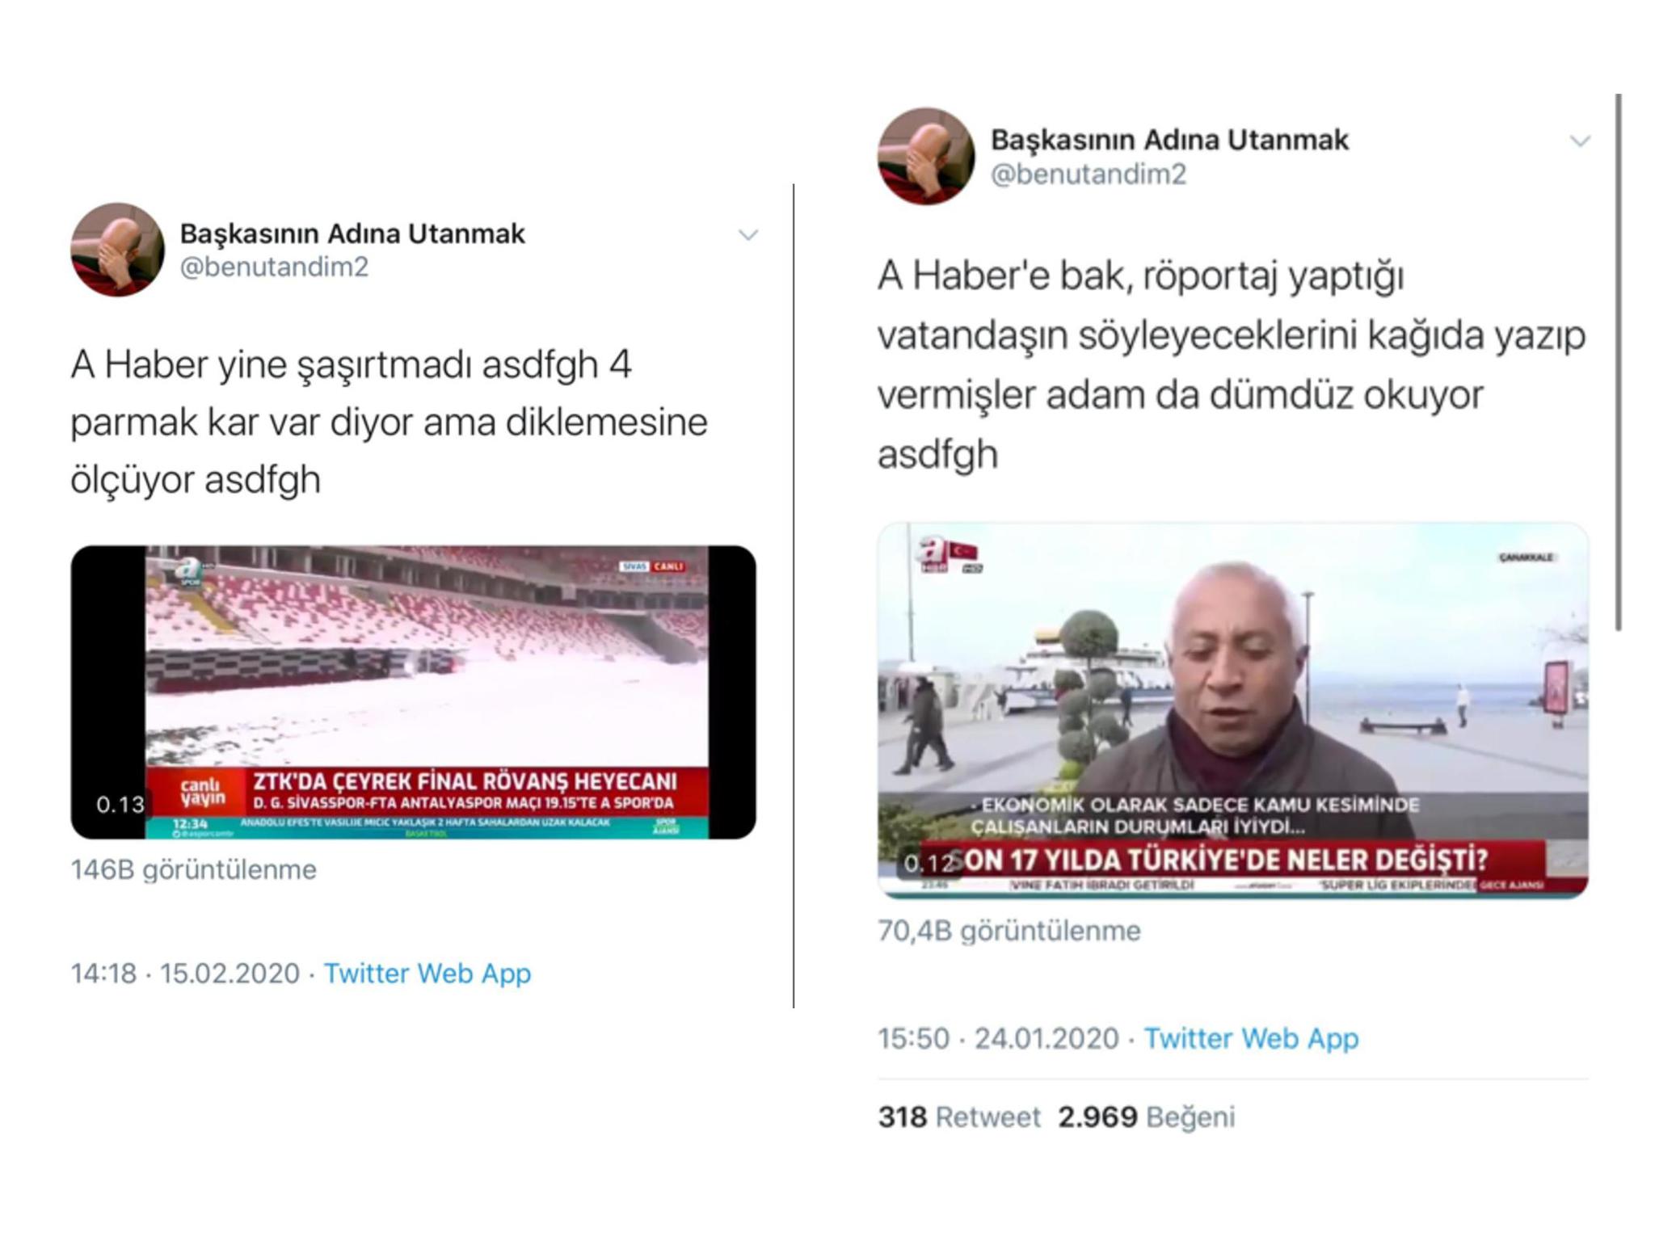The height and width of the screenshot is (1241, 1655).
Task: Open Başkasının Adına Utanmak name on left
Action: click(x=352, y=233)
